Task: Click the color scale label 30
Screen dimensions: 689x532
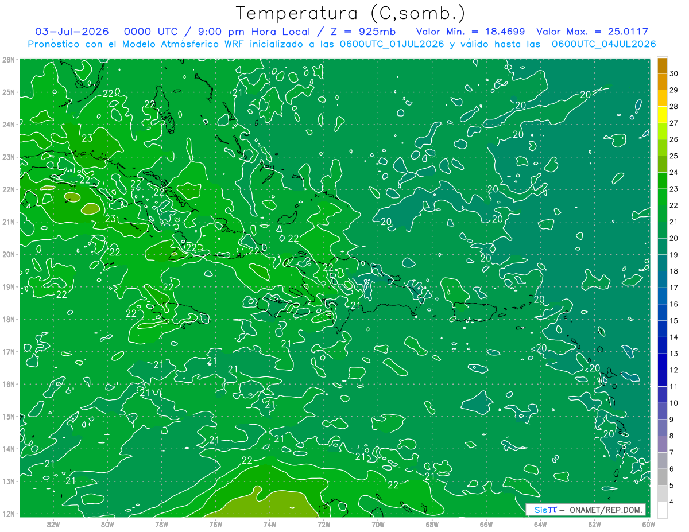Action: point(674,73)
